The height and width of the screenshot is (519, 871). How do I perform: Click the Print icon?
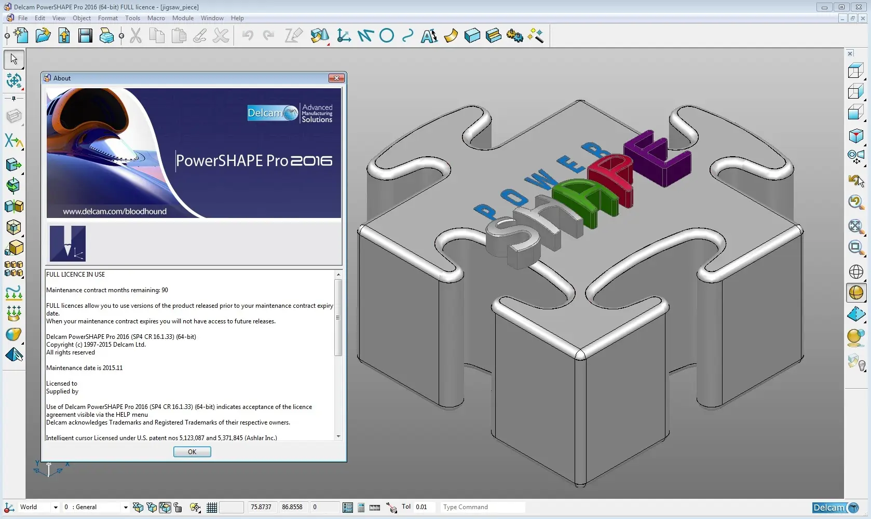click(106, 36)
